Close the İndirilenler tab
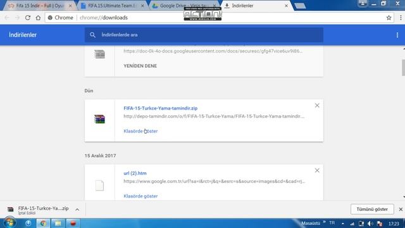 point(286,6)
